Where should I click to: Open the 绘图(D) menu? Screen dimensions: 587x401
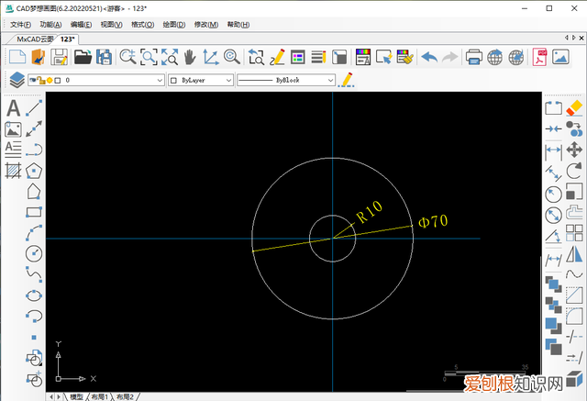pyautogui.click(x=172, y=24)
